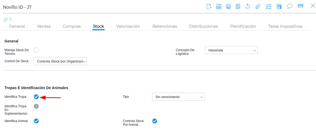Uncheck Controla Stock Por Animal
The width and height of the screenshot is (316, 131).
coord(155,121)
